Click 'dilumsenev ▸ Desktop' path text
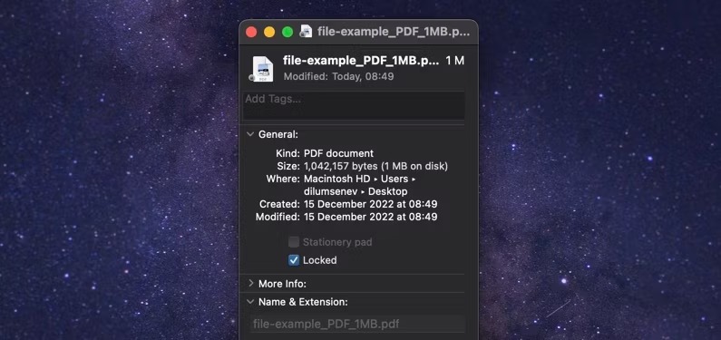The image size is (721, 340). coord(356,191)
